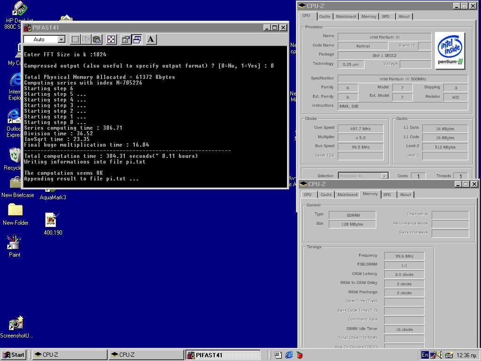
Task: Click the volume speaker tray icon
Action: [x=440, y=355]
